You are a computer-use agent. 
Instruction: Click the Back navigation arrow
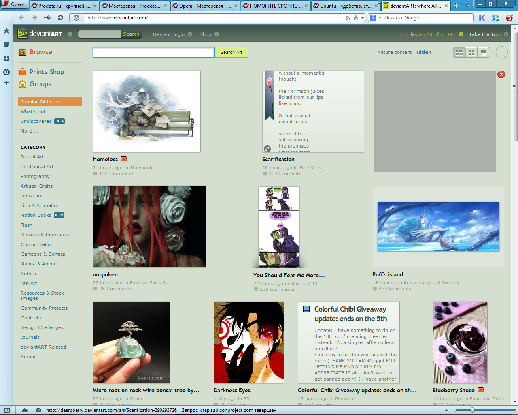point(22,18)
